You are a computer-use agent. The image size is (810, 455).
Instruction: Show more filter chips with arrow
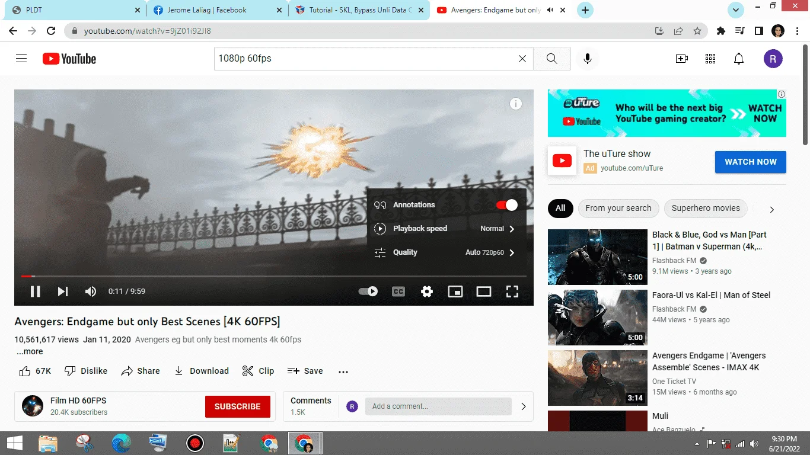pyautogui.click(x=771, y=209)
